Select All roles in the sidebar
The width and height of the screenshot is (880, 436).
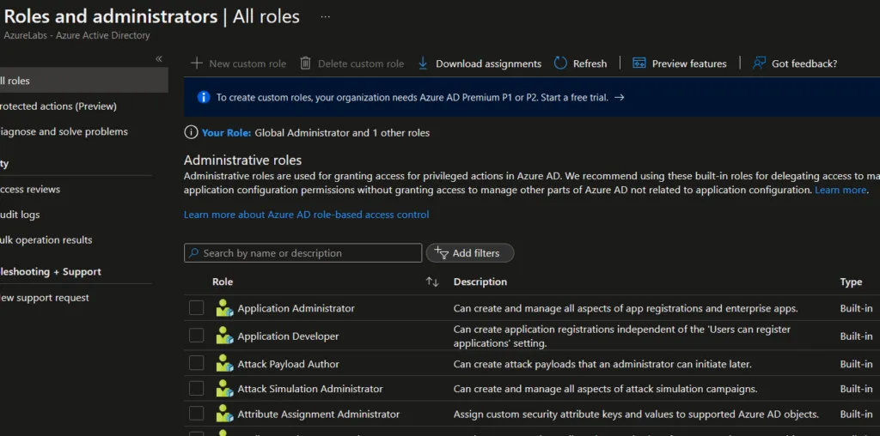(83, 80)
